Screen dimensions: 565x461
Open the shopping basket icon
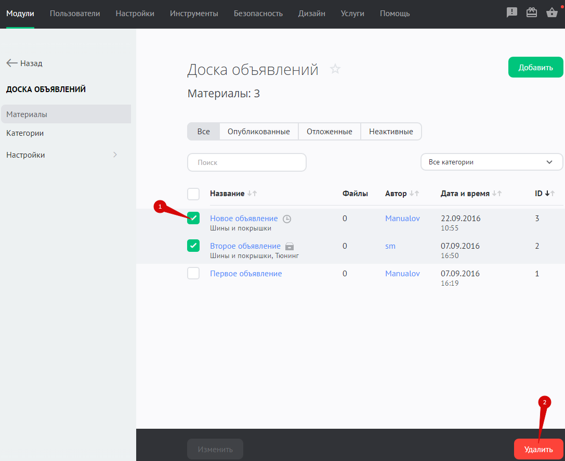click(x=552, y=13)
